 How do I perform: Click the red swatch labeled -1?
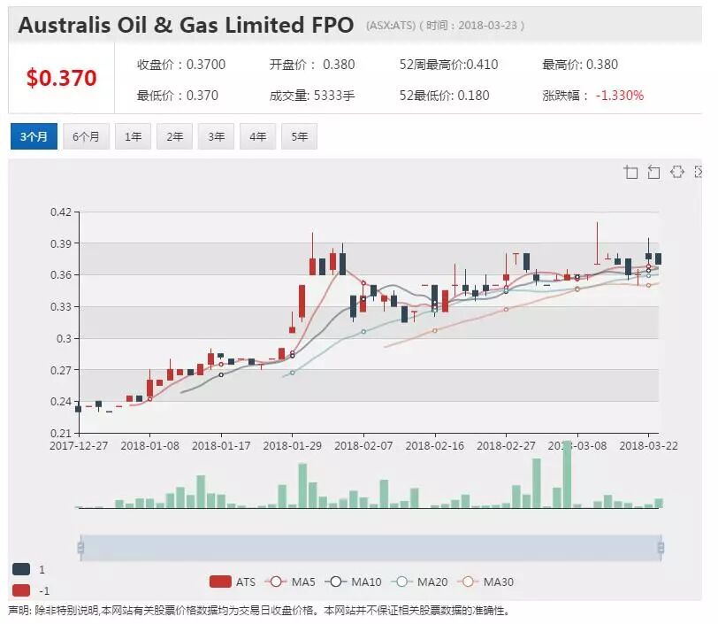[21, 590]
